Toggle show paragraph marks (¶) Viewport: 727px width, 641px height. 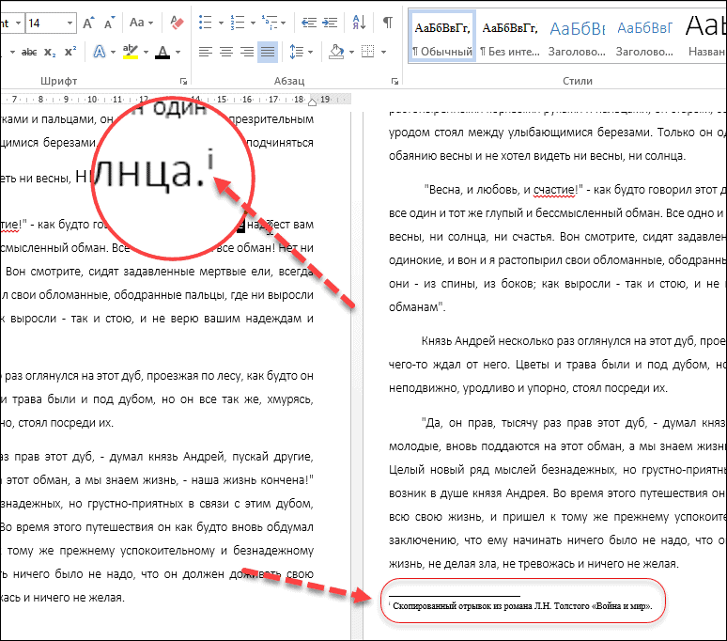click(x=388, y=23)
